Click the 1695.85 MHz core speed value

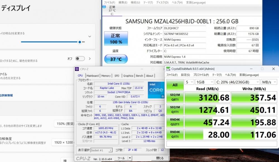pos(106,128)
